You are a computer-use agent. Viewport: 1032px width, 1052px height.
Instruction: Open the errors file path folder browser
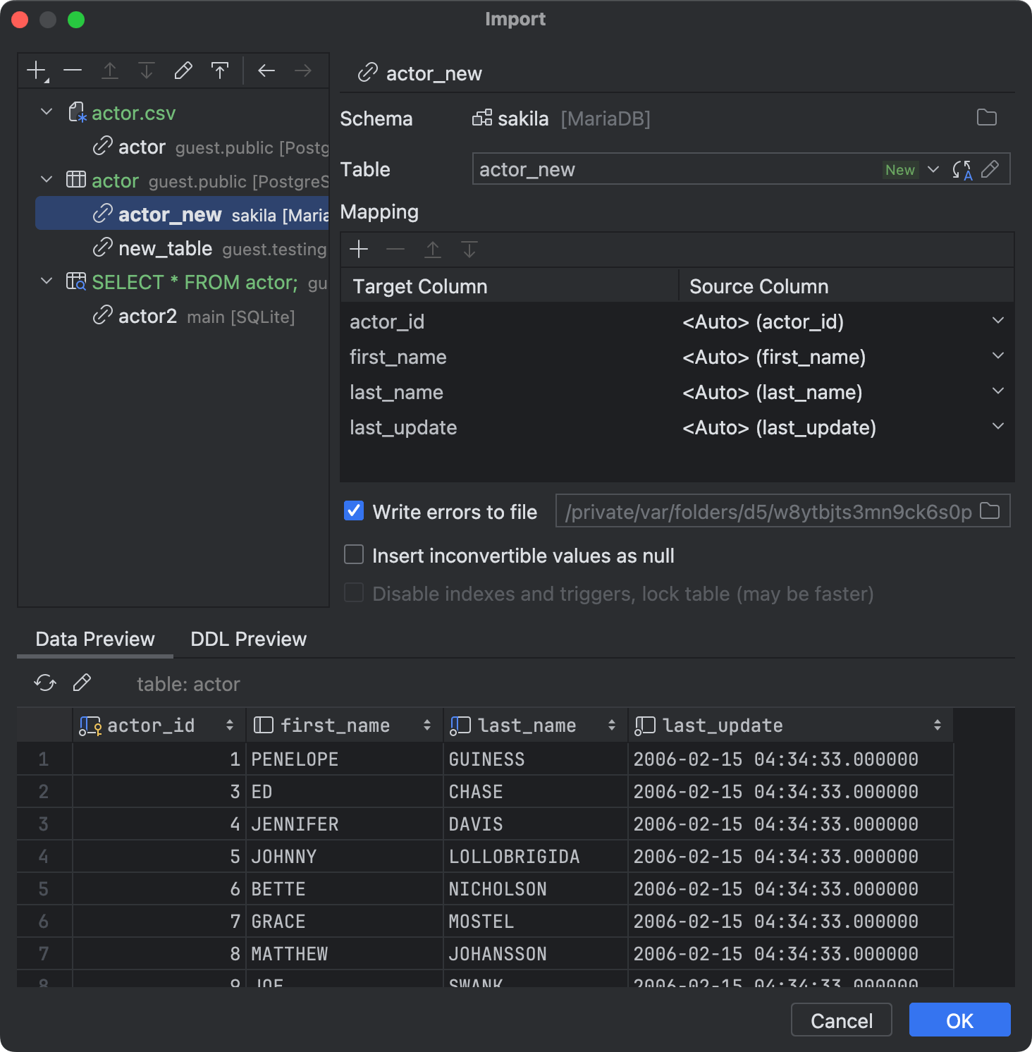click(990, 511)
